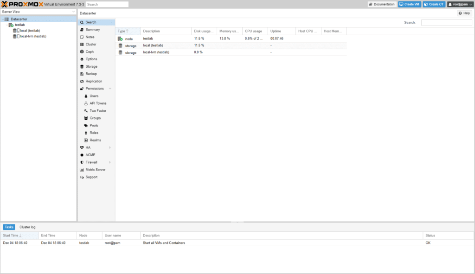Click the Firewall shield icon

[x=82, y=162]
